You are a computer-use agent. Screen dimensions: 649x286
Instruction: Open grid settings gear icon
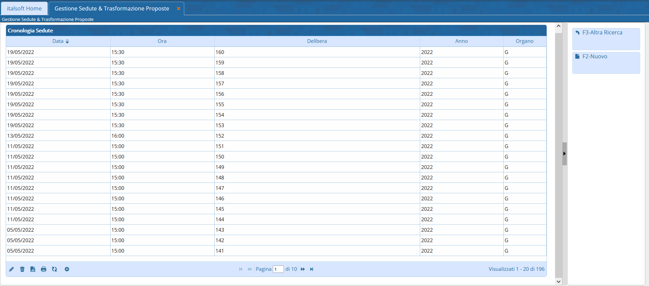tap(67, 269)
